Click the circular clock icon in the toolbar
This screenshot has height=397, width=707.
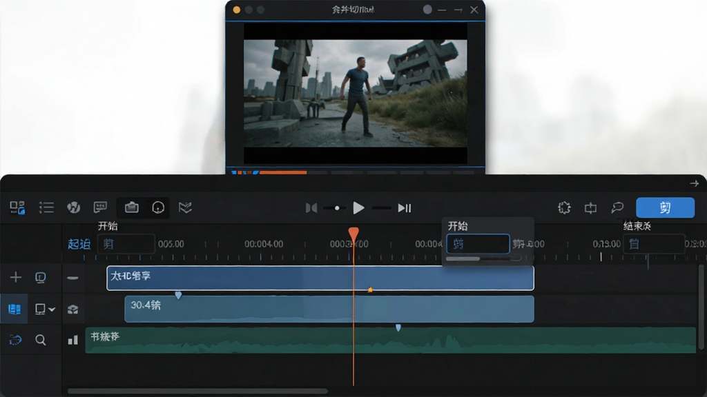tap(158, 207)
